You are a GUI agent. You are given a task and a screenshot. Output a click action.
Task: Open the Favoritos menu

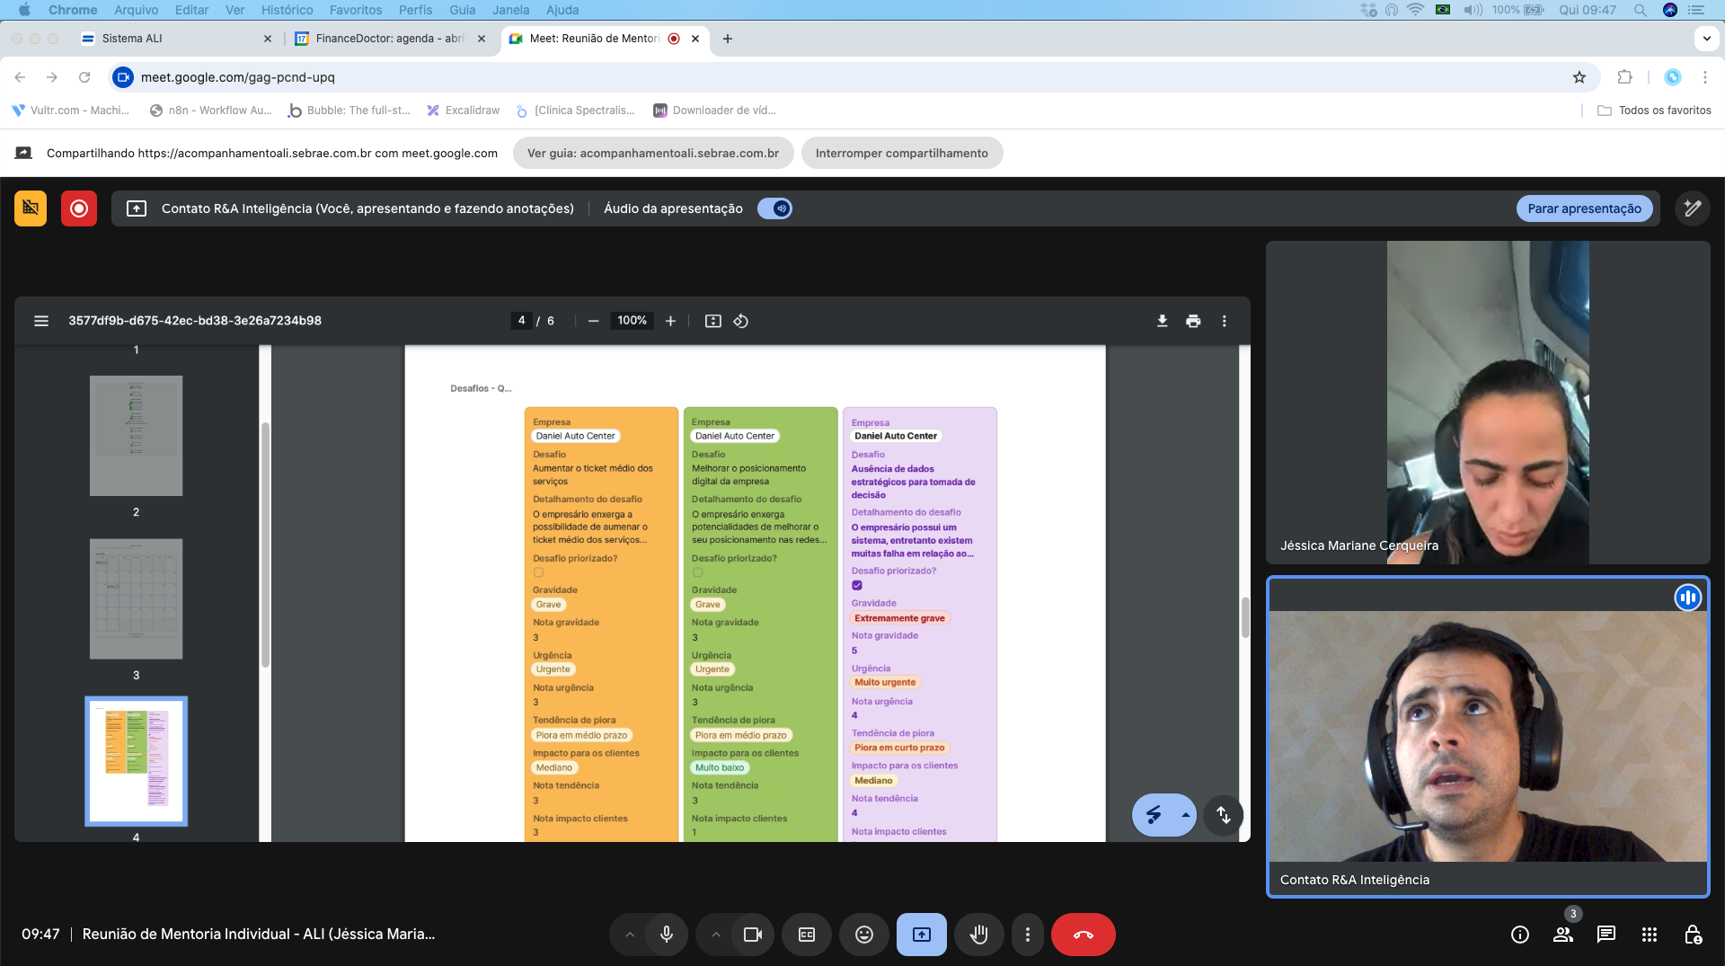(356, 10)
